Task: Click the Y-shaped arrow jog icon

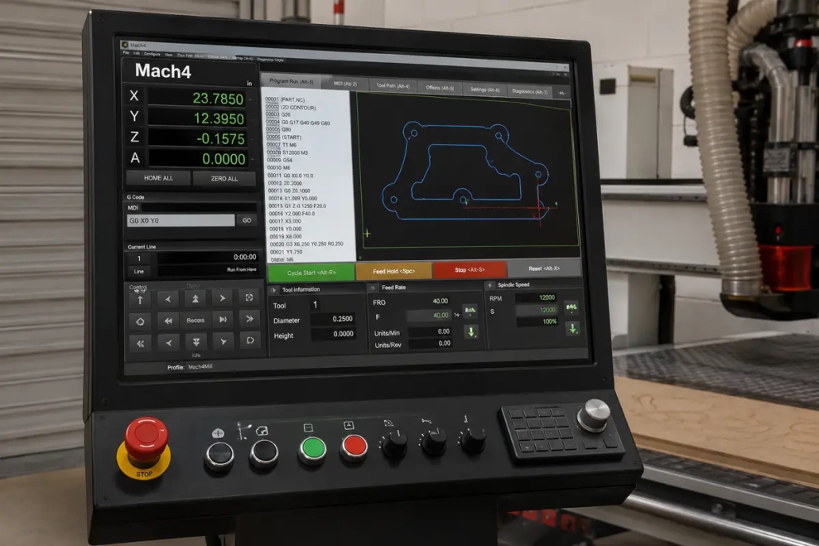Action: click(223, 342)
